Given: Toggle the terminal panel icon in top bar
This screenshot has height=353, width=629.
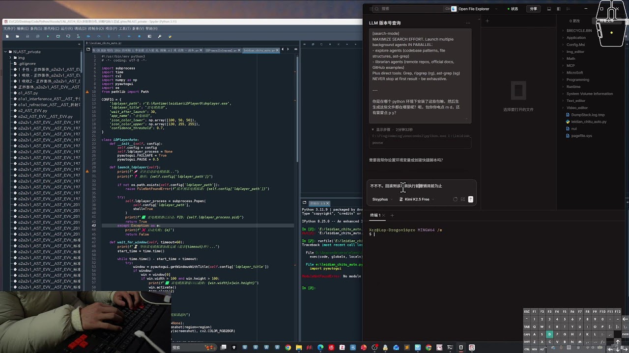Looking at the screenshot, I should (549, 9).
